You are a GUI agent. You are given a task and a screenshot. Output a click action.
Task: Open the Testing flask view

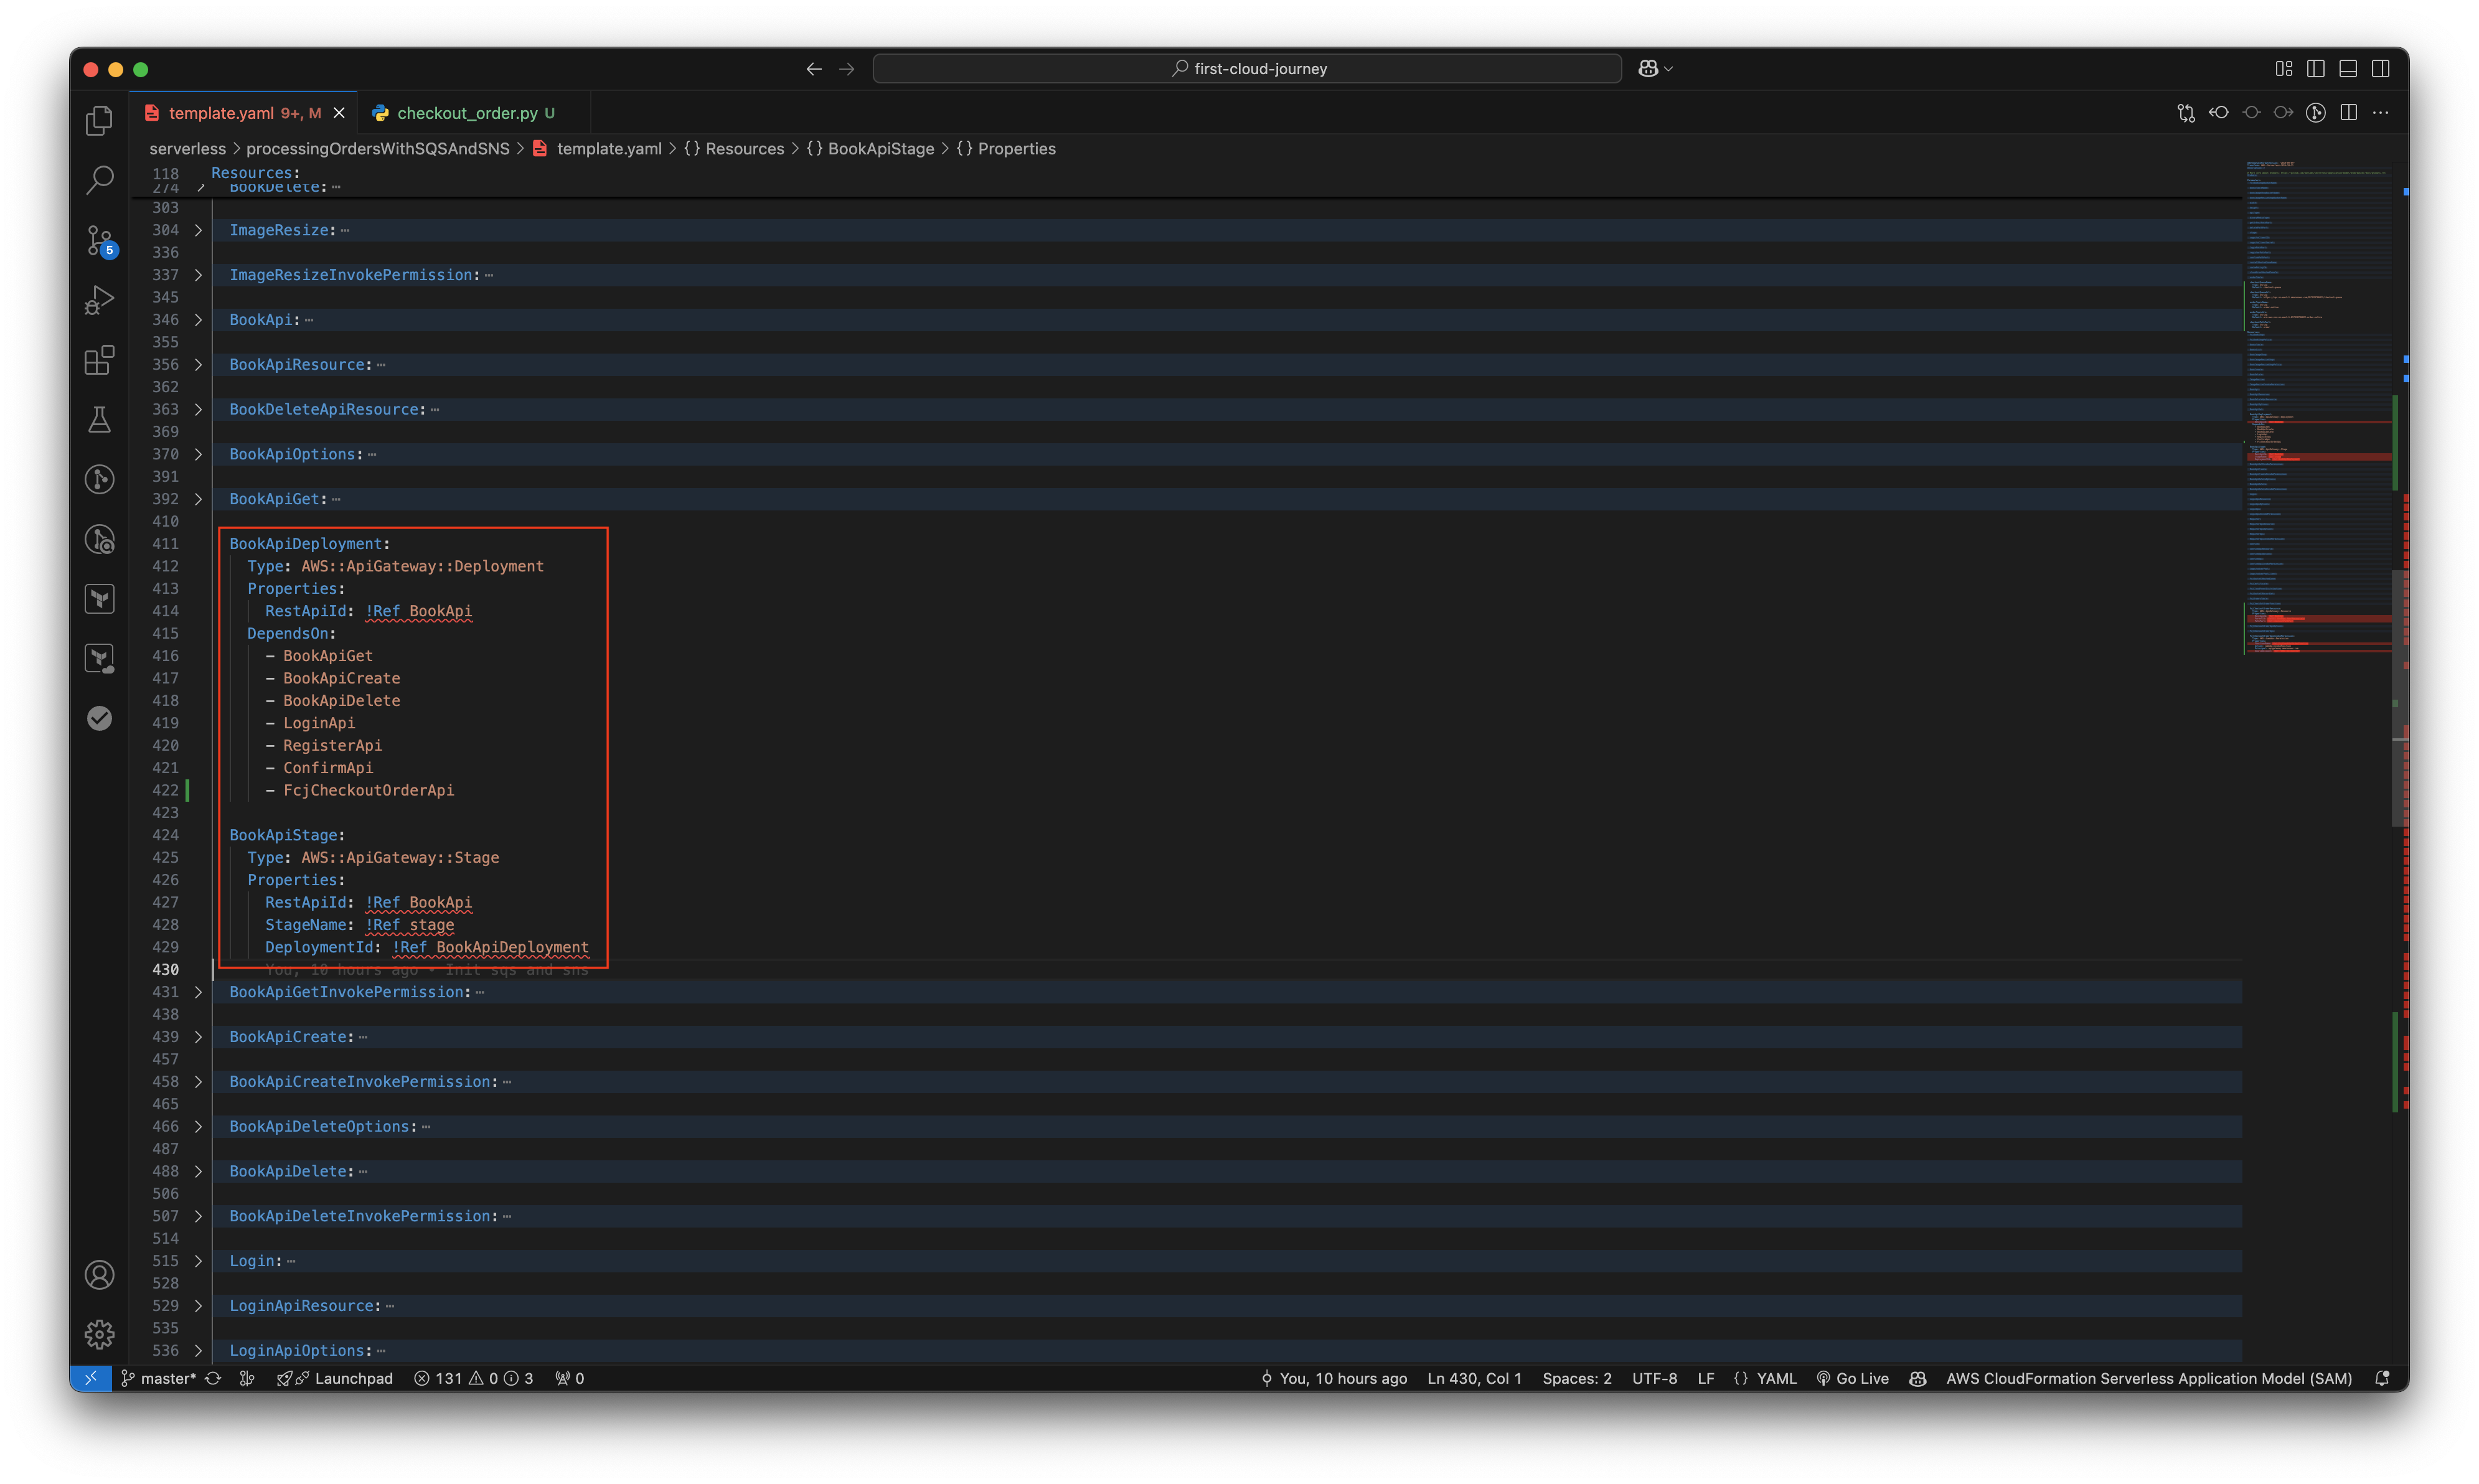99,420
